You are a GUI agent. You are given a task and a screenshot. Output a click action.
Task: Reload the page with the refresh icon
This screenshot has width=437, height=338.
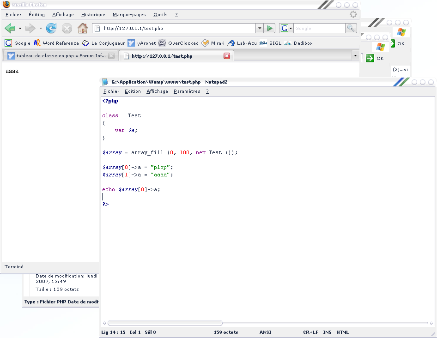pyautogui.click(x=51, y=29)
